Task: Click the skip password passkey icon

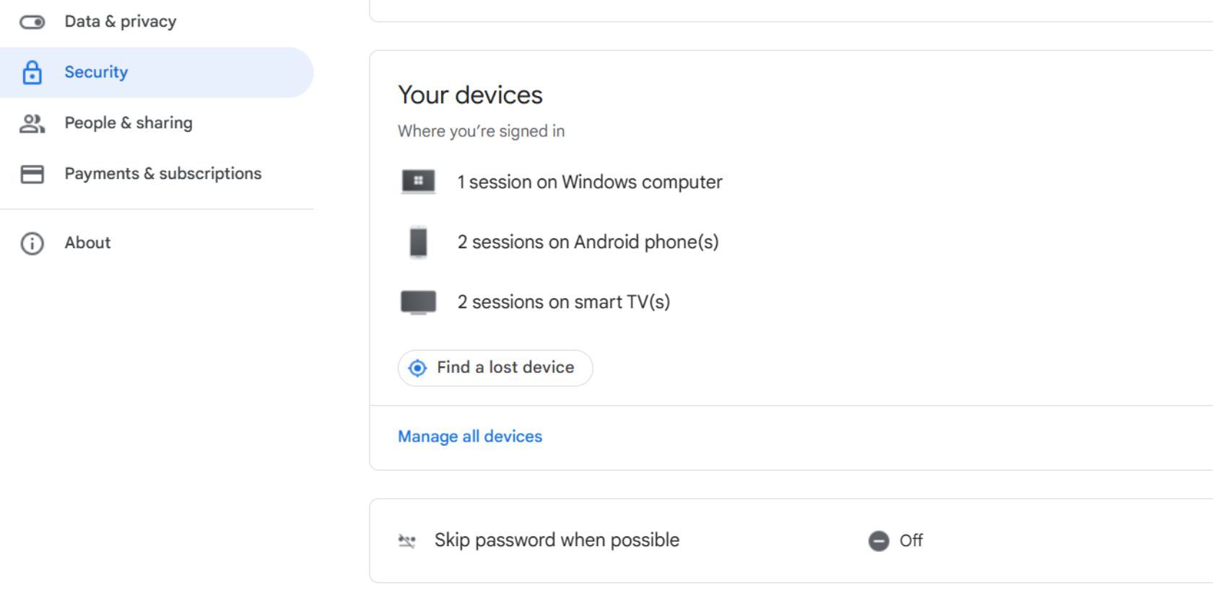Action: point(409,540)
